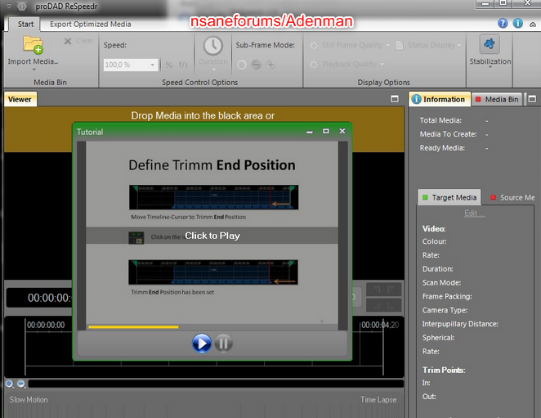Image resolution: width=541 pixels, height=418 pixels.
Task: Click the Edit link under Target Media
Action: [475, 213]
